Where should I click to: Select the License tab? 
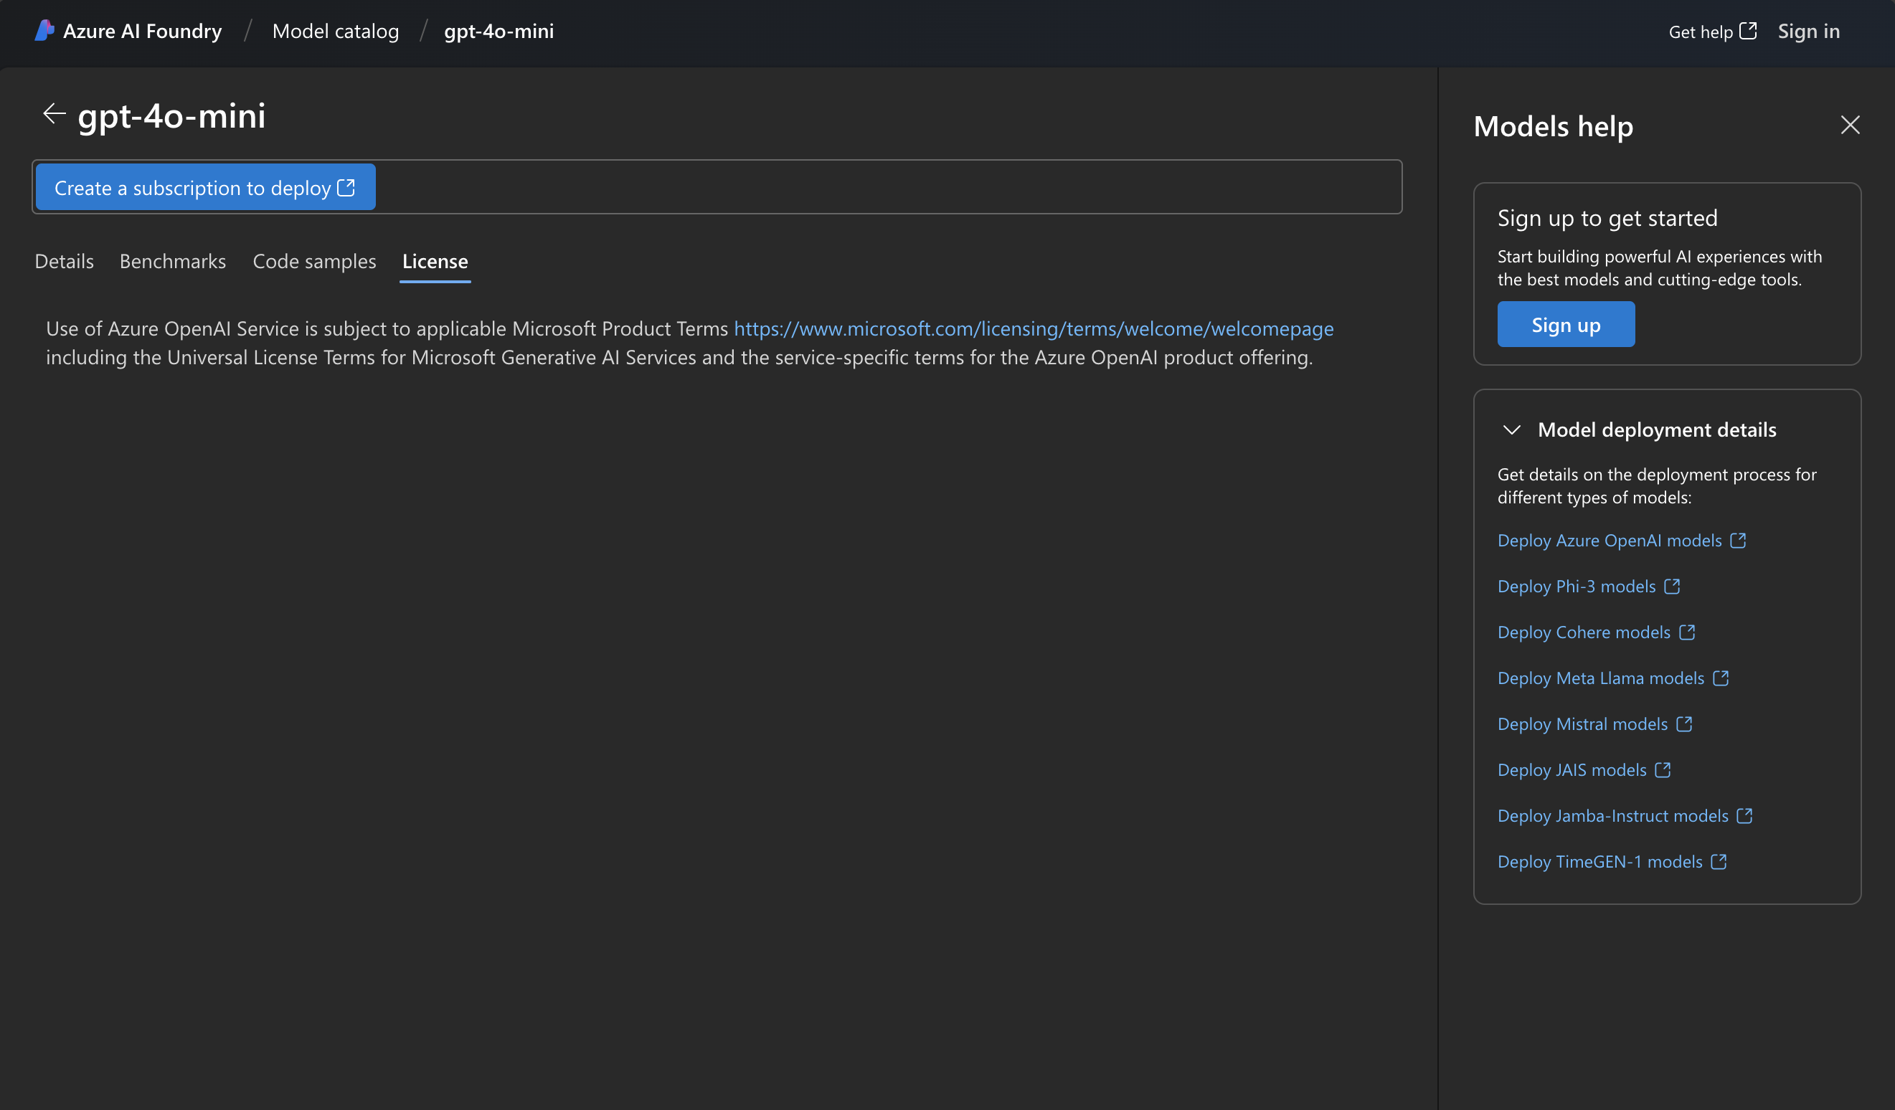tap(435, 262)
